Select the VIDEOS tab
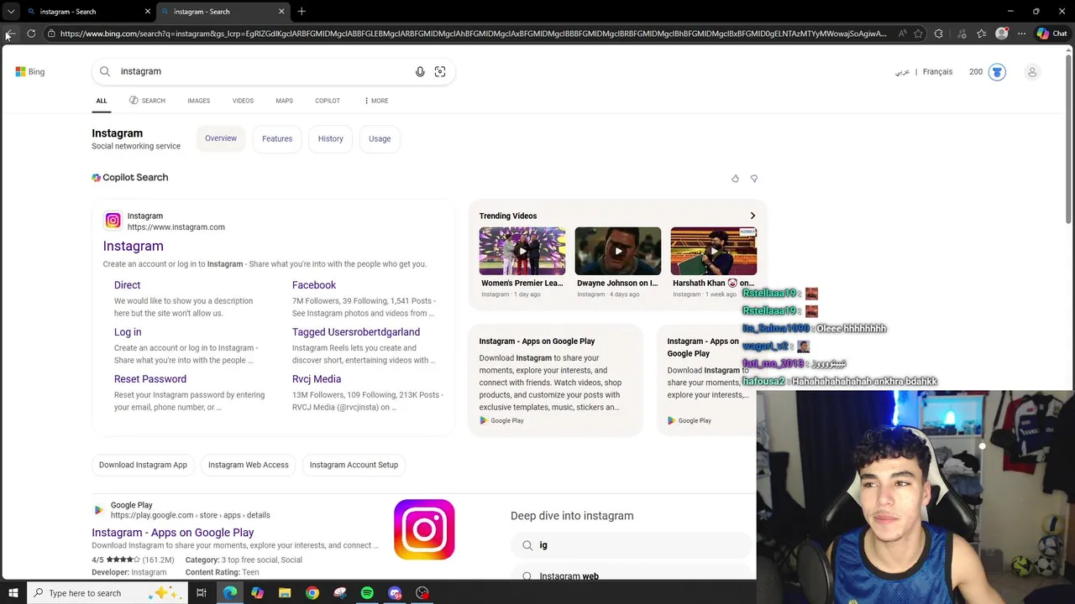Screen dimensions: 1075x604 (243, 101)
